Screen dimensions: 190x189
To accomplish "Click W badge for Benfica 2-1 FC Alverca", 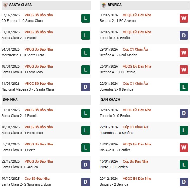I will pyautogui.click(x=184, y=18).
